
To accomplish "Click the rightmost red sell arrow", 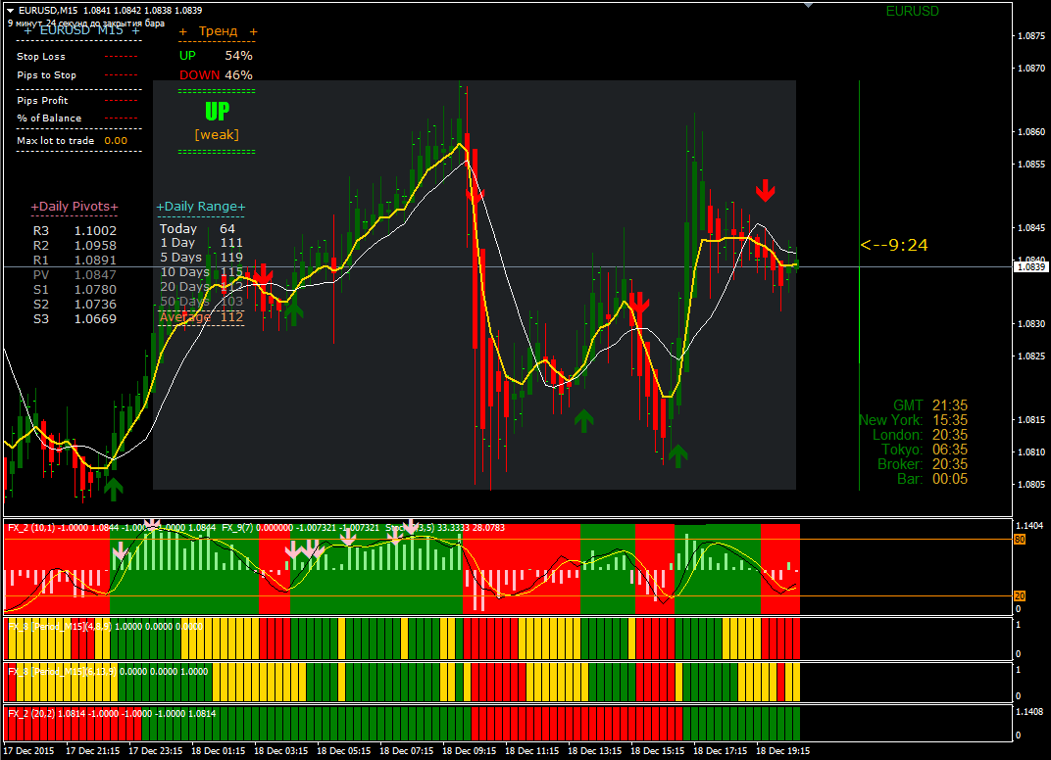I will [x=766, y=189].
